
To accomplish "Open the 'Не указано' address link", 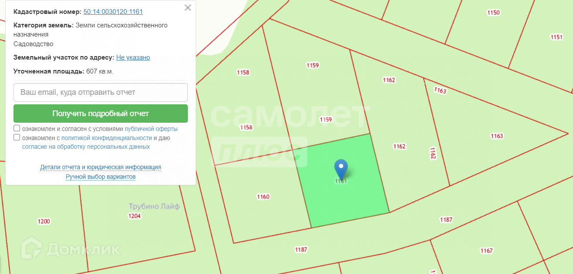I will [133, 57].
